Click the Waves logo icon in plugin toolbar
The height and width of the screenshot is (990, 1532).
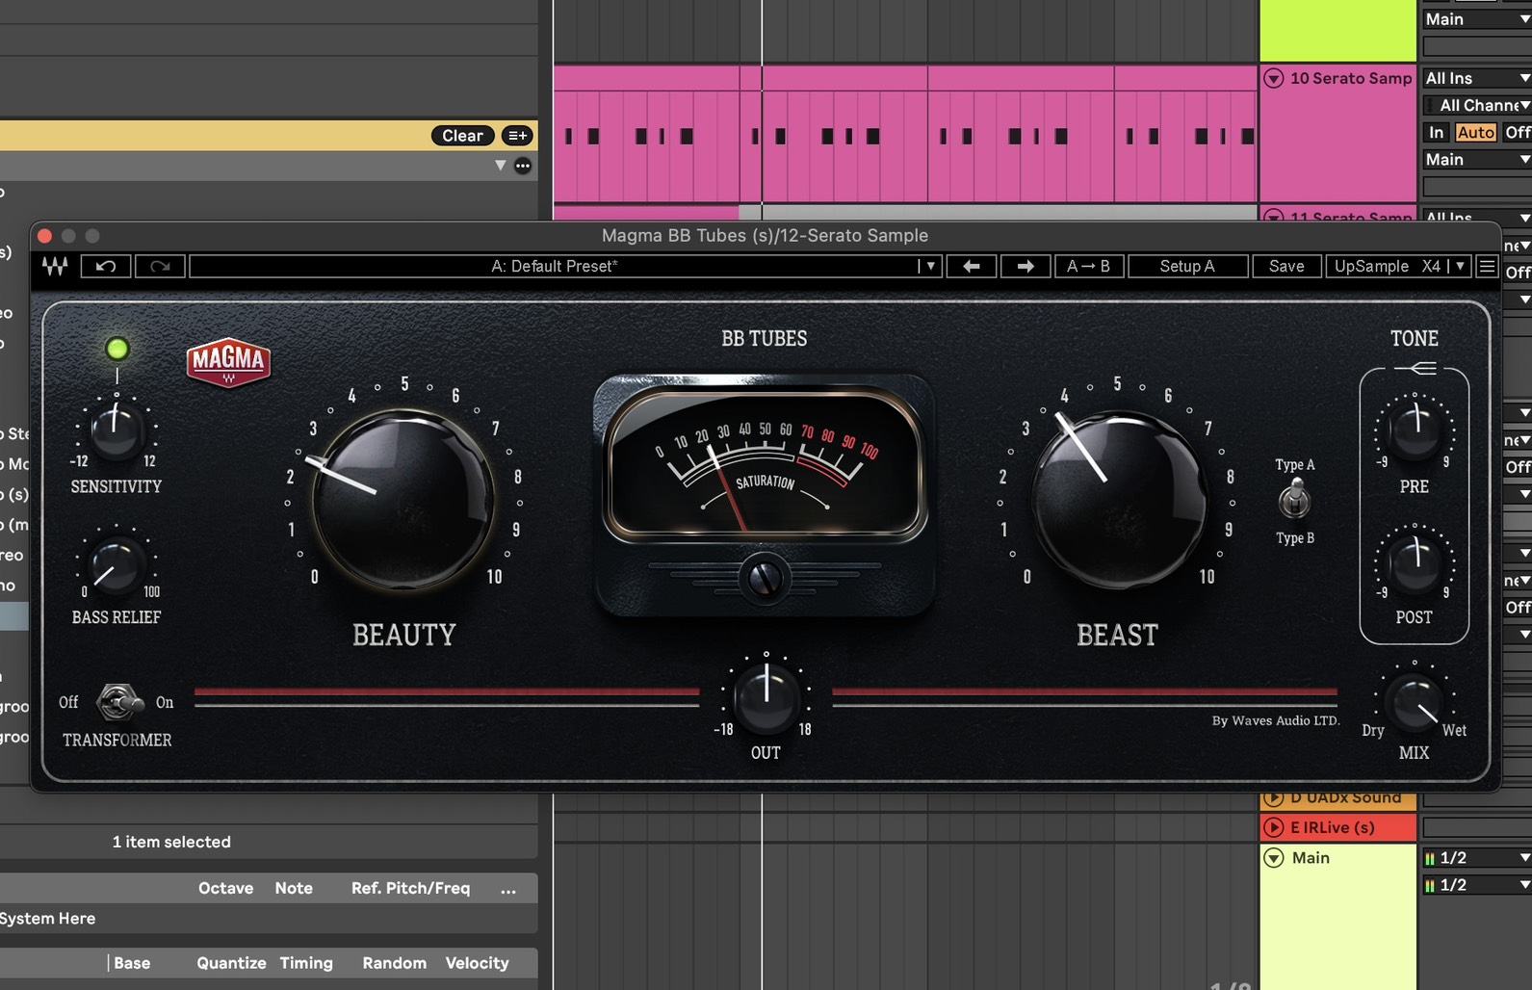tap(55, 267)
